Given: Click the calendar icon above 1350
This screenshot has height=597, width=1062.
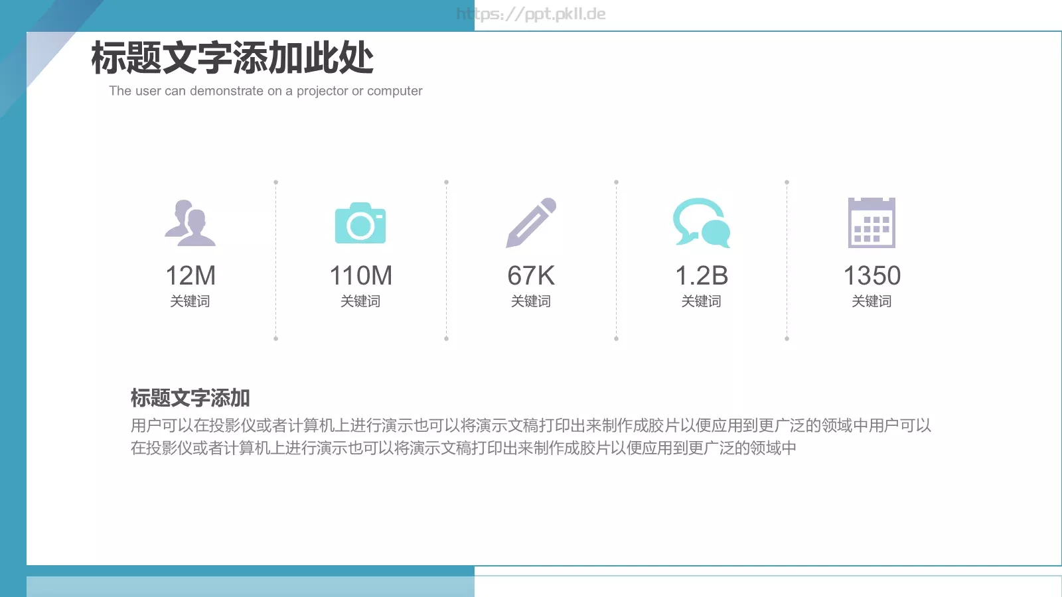Looking at the screenshot, I should click(x=872, y=223).
